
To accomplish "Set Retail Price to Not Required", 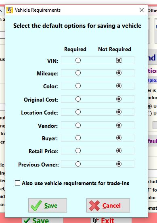I will (x=119, y=150).
